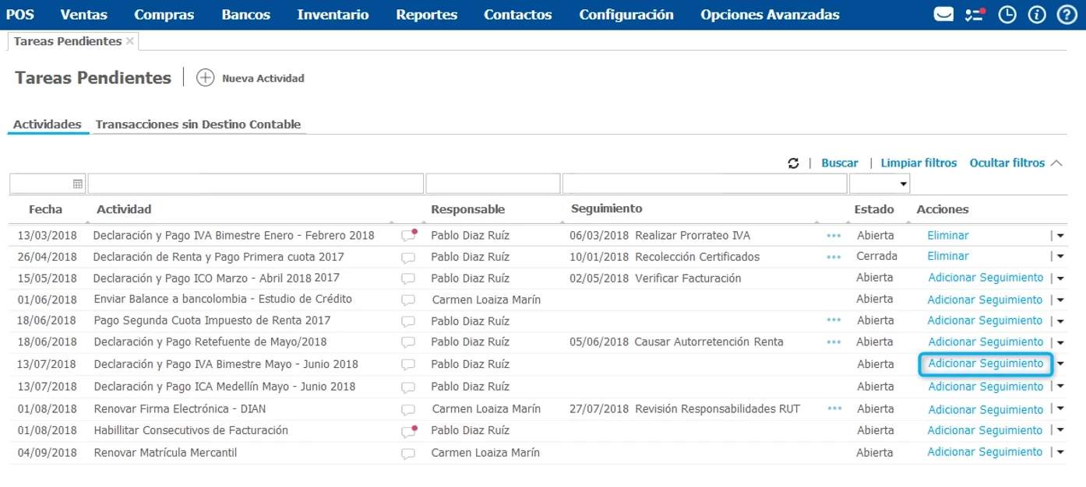
Task: Click the Actividad filter text field
Action: (256, 184)
